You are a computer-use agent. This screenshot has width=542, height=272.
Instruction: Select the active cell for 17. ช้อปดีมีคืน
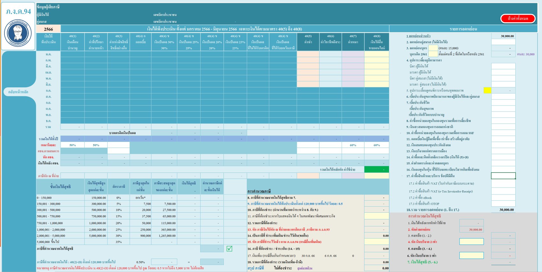point(503,176)
